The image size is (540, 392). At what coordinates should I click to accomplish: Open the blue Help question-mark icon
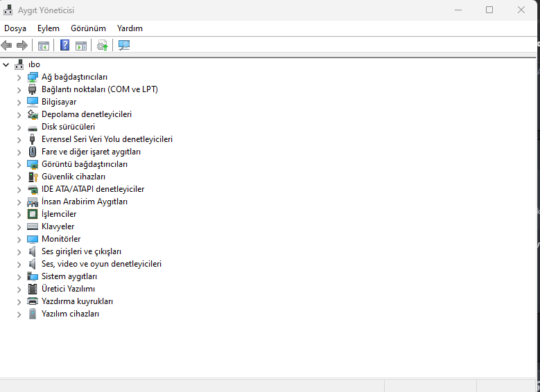(x=64, y=45)
